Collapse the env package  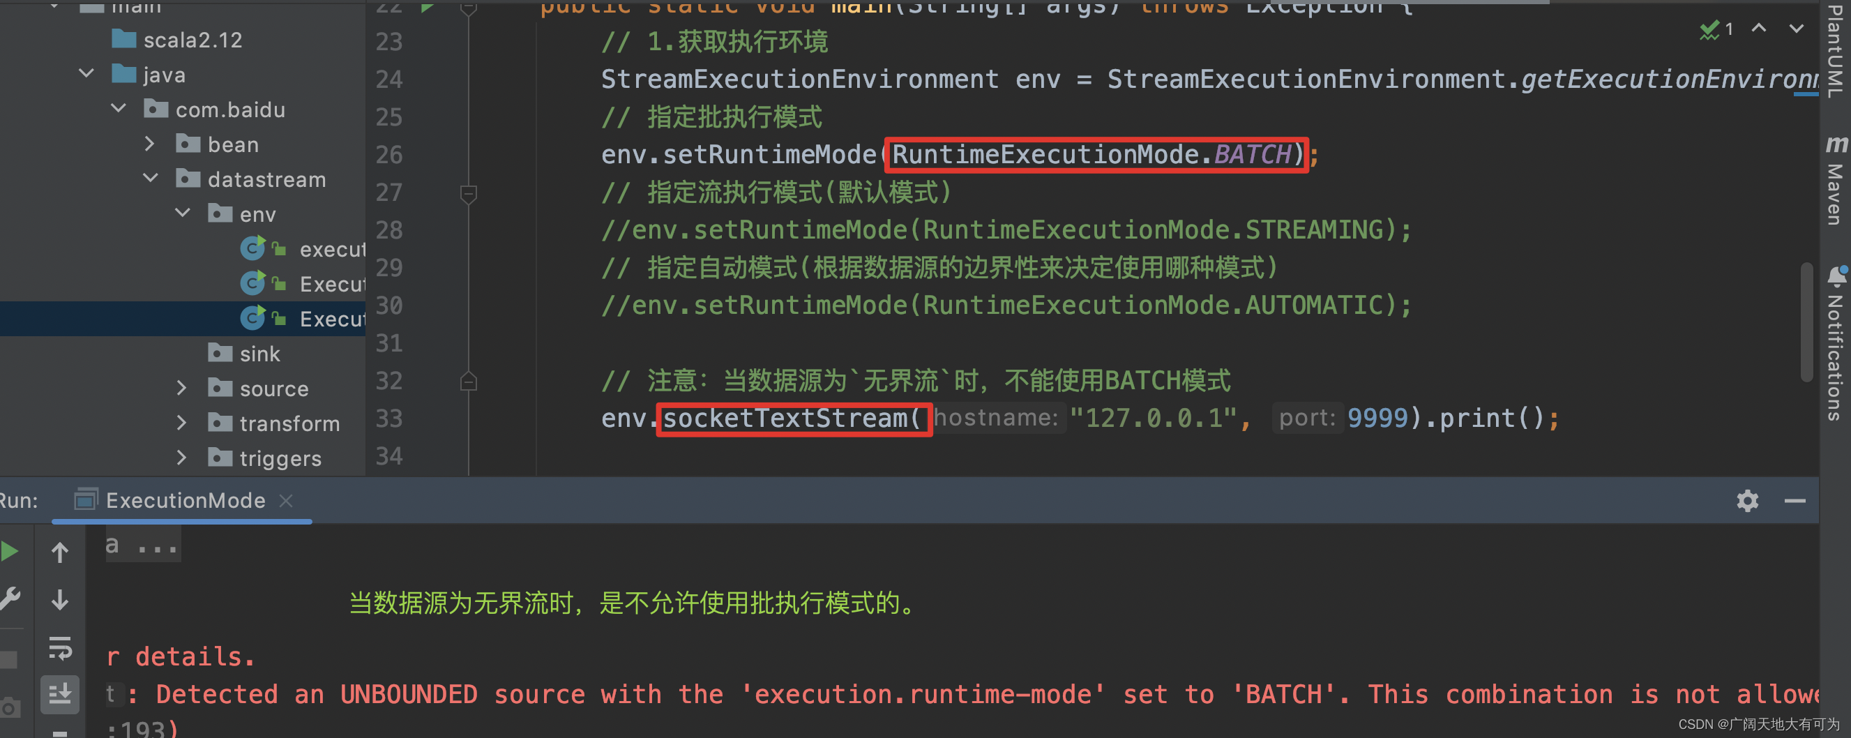point(183,213)
